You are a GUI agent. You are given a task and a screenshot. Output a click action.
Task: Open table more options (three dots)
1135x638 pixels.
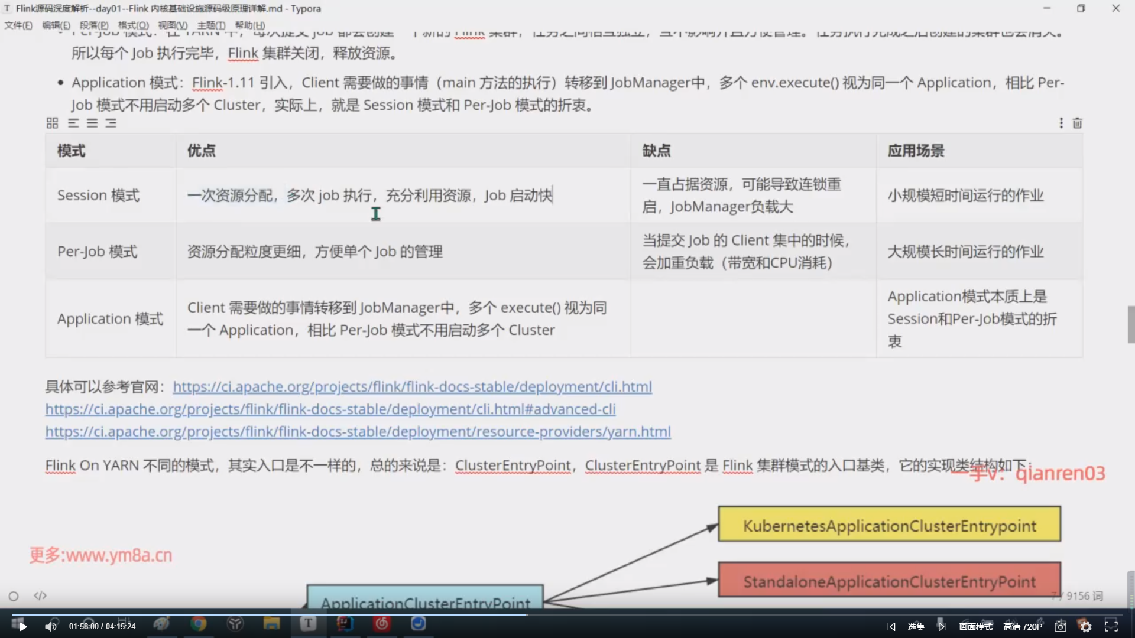[x=1061, y=123]
